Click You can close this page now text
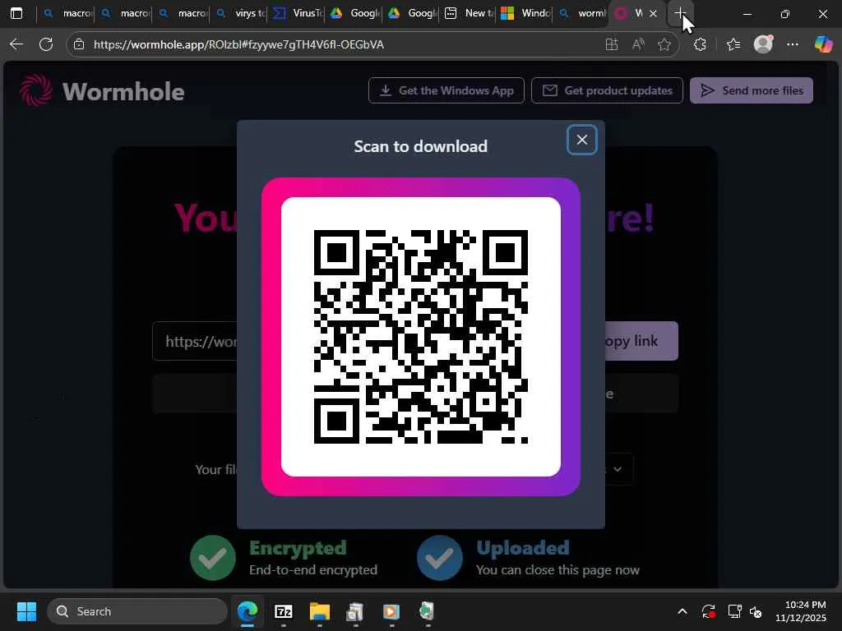Screen dimensions: 842x631 [x=557, y=570]
